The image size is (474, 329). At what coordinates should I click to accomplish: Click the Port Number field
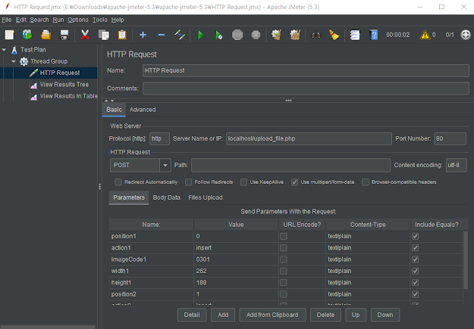[x=450, y=138]
